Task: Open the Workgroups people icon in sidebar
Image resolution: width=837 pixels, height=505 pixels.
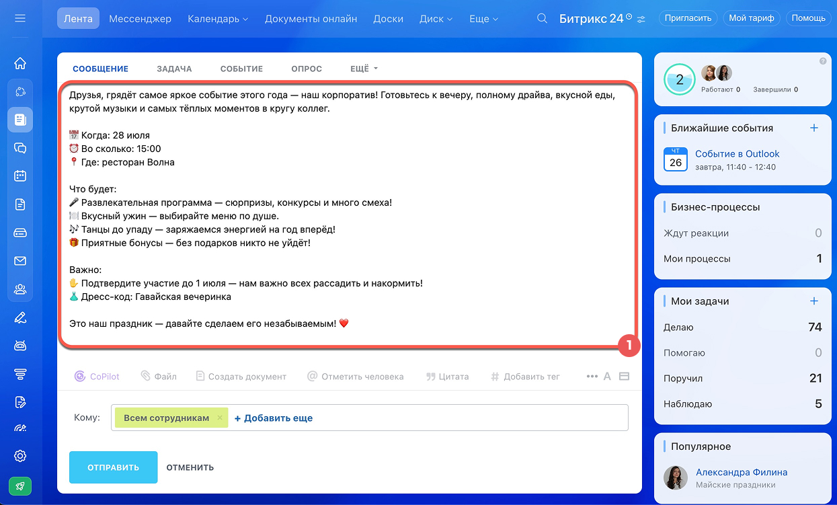Action: click(x=20, y=289)
